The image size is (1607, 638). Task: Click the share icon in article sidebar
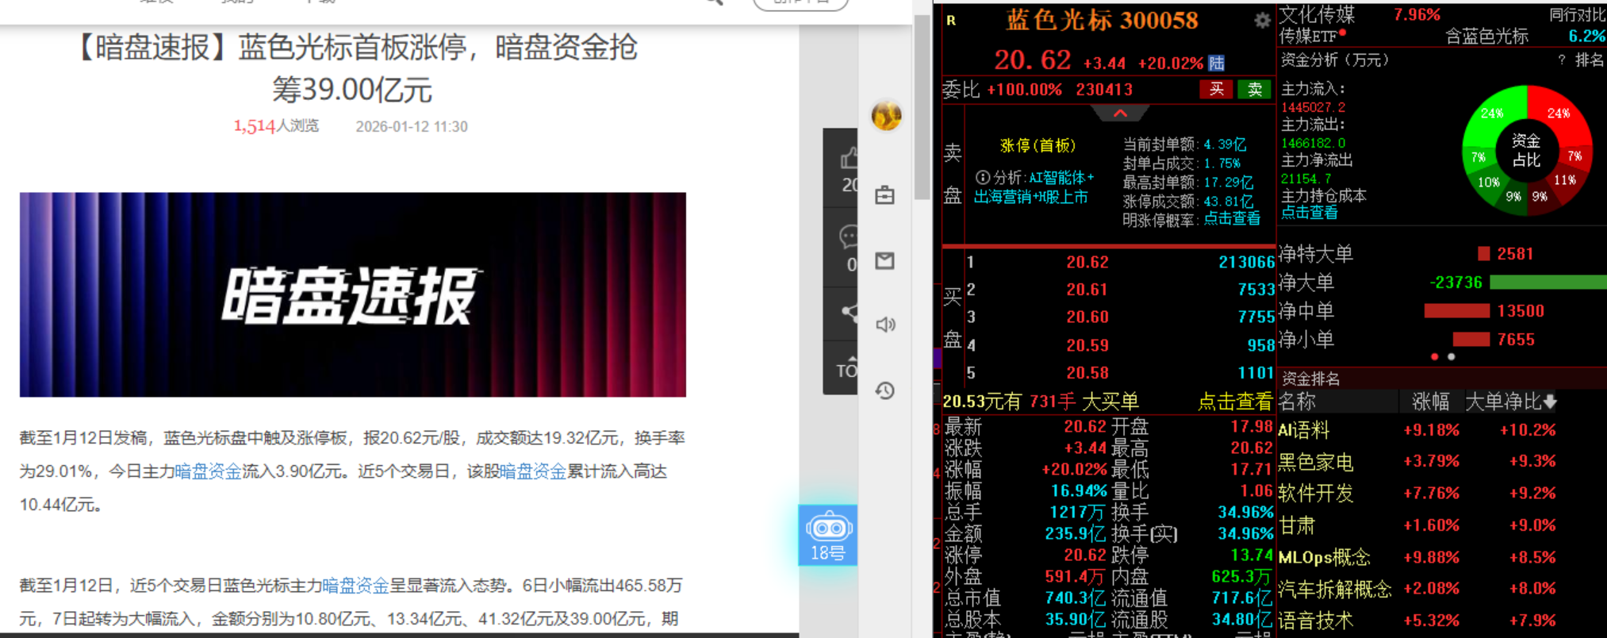(849, 313)
